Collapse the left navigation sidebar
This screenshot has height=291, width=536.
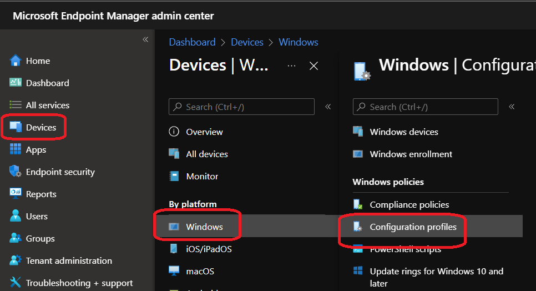[x=145, y=39]
